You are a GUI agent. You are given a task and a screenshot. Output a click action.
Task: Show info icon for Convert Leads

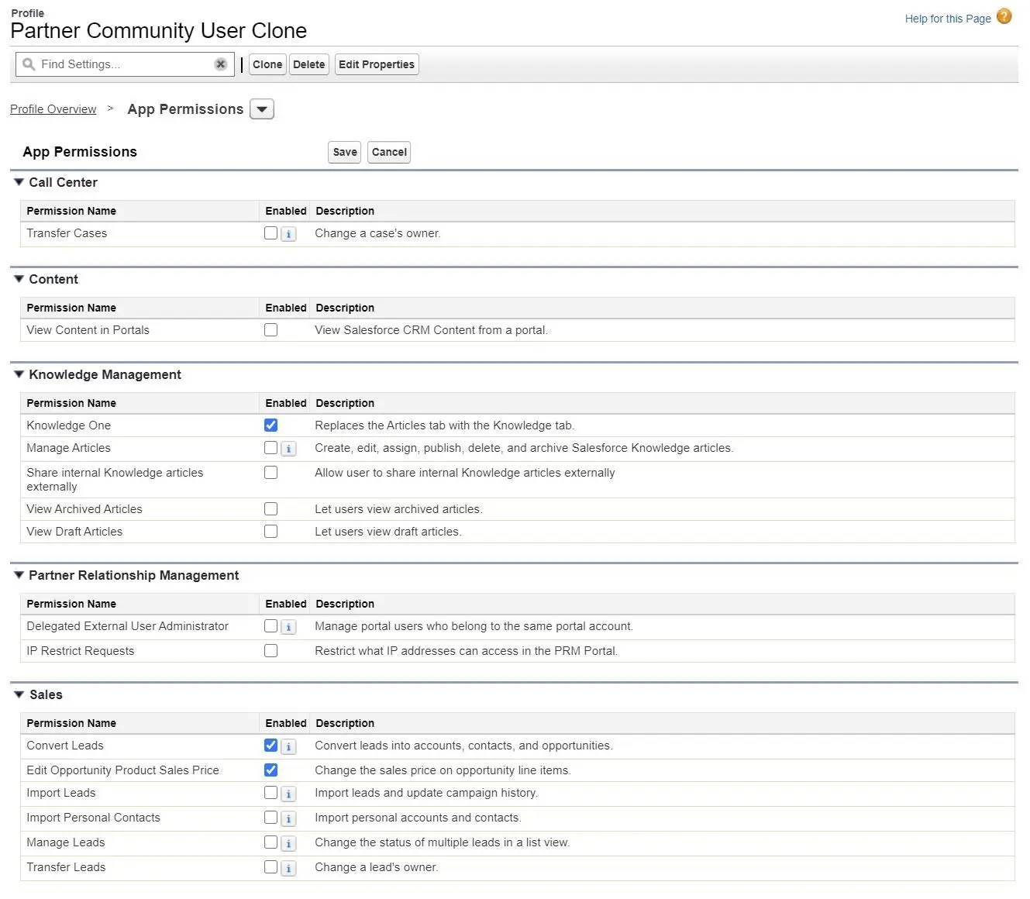pyautogui.click(x=288, y=746)
